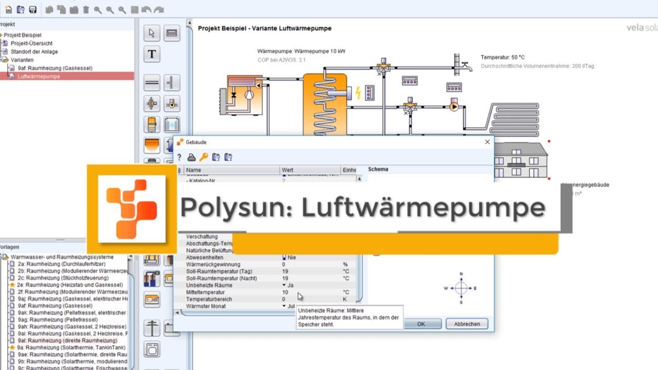This screenshot has height=370, width=658.
Task: Click the first catalog icon in Gebäude toolbar
Action: click(216, 157)
